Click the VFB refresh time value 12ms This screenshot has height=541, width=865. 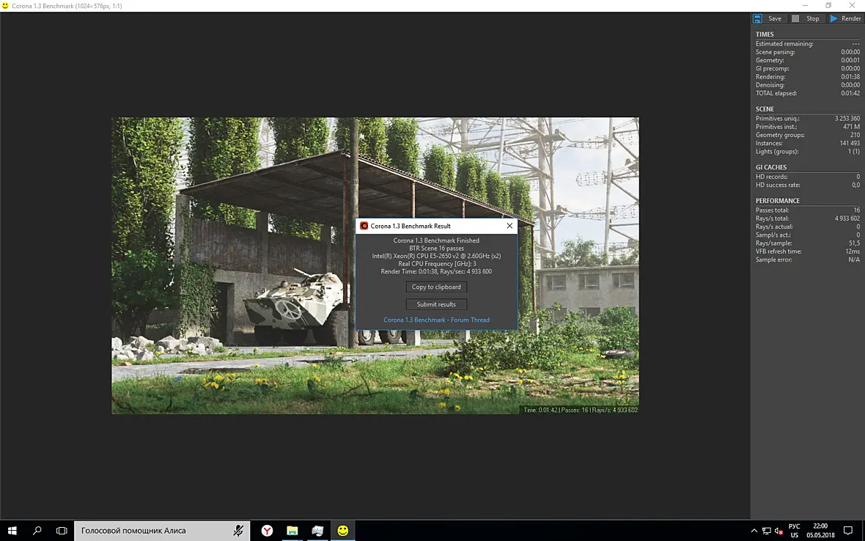853,251
